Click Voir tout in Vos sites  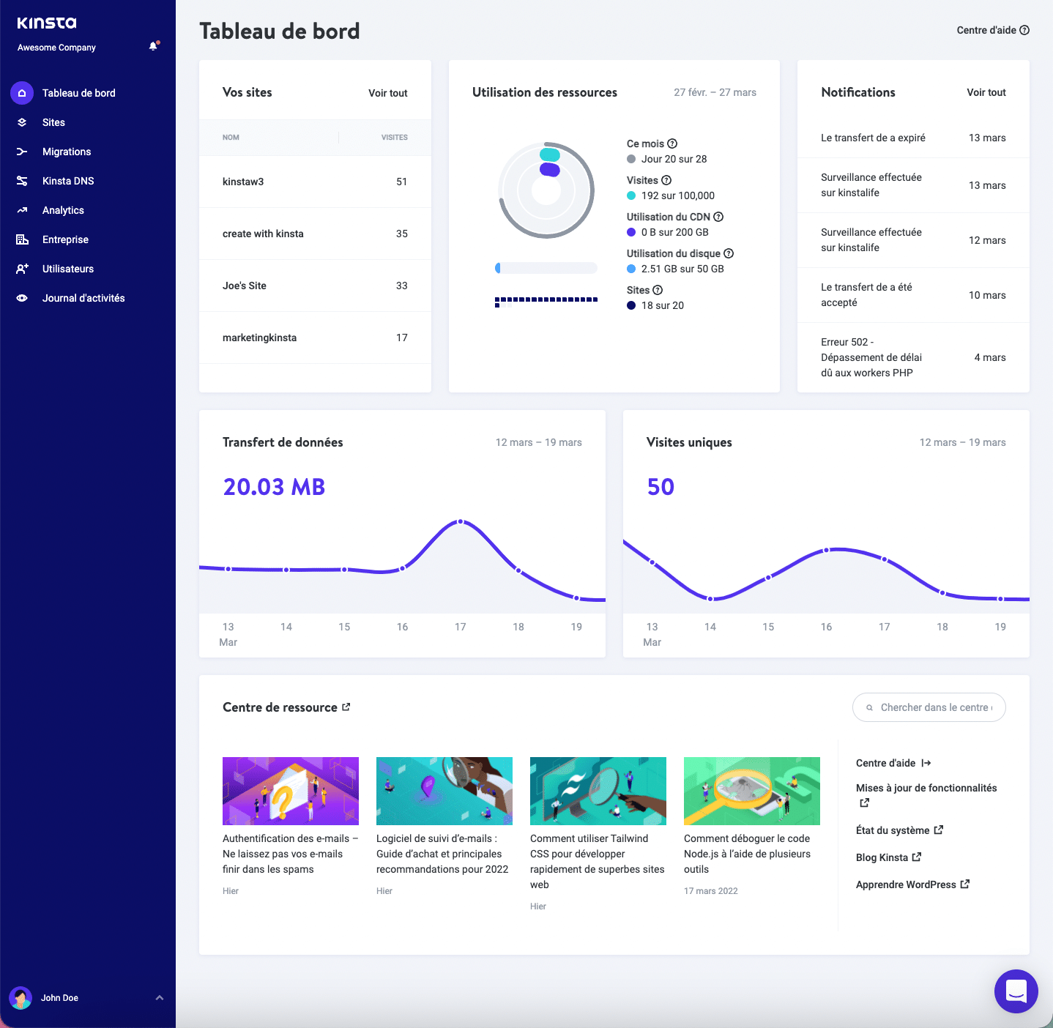(387, 93)
